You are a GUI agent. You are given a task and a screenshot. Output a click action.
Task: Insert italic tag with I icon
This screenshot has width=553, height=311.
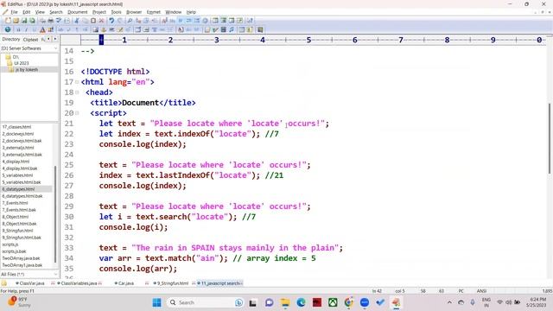[x=27, y=30]
